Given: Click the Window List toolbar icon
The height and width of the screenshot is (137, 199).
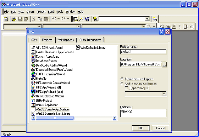Looking at the screenshot, I should (87, 19).
